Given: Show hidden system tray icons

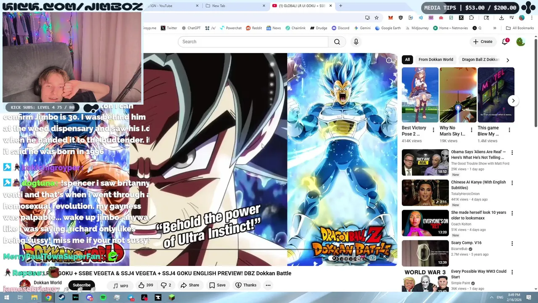Looking at the screenshot, I should [x=491, y=298].
